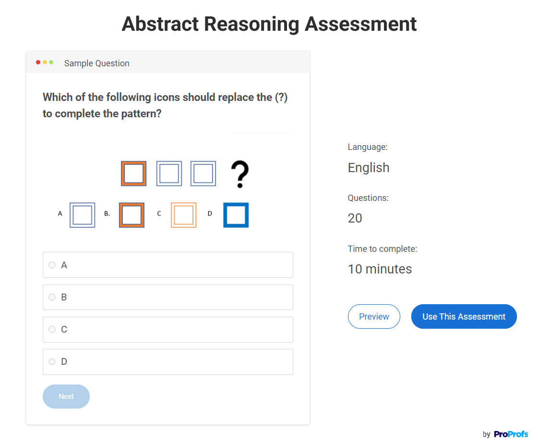Mark answer D as your choice
Image resolution: width=538 pixels, height=446 pixels.
coord(52,361)
